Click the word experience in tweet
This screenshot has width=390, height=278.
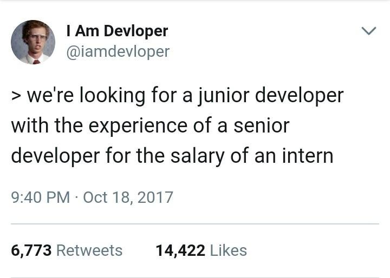point(138,127)
